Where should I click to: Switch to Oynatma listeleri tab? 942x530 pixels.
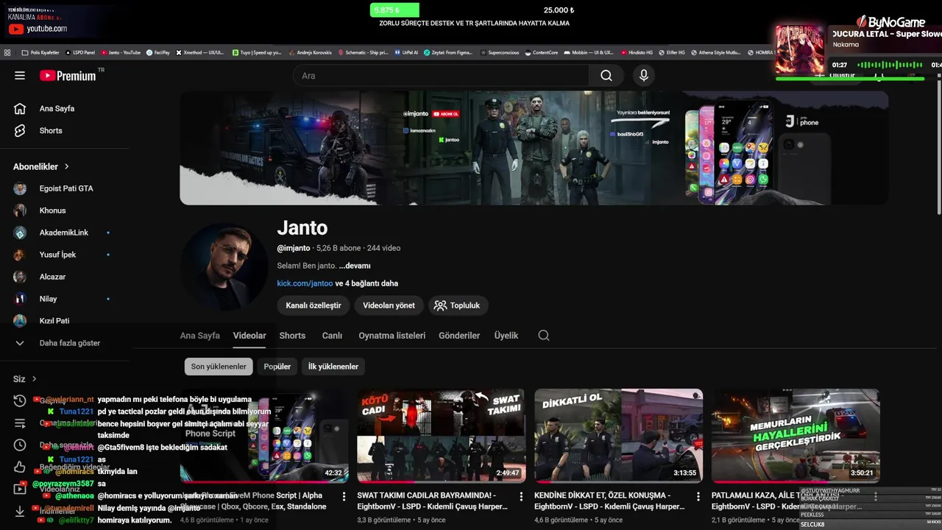coord(392,336)
